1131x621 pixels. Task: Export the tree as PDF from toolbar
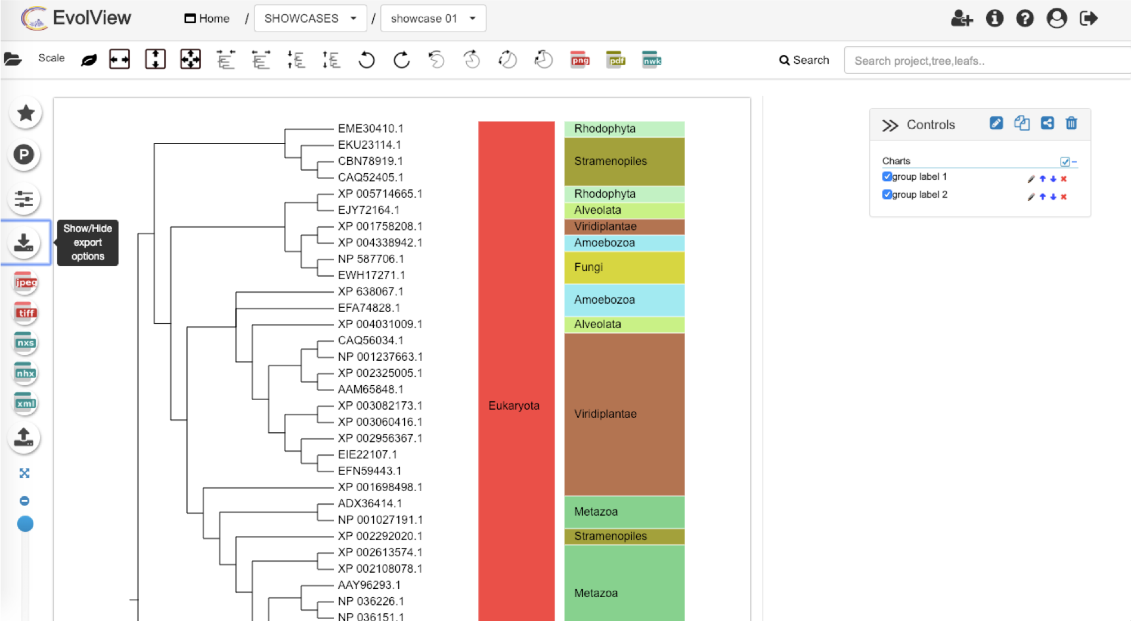click(616, 60)
